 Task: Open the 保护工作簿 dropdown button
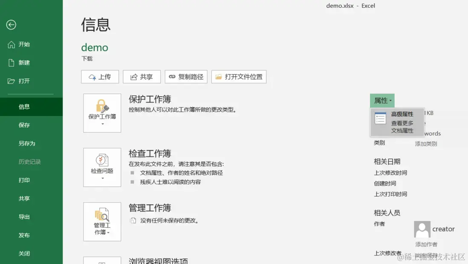pos(102,113)
